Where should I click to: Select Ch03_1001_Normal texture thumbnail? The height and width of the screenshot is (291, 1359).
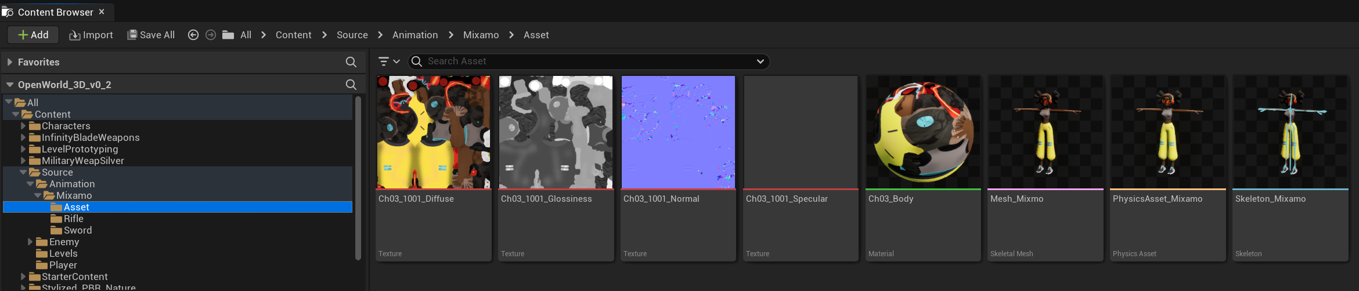[679, 132]
